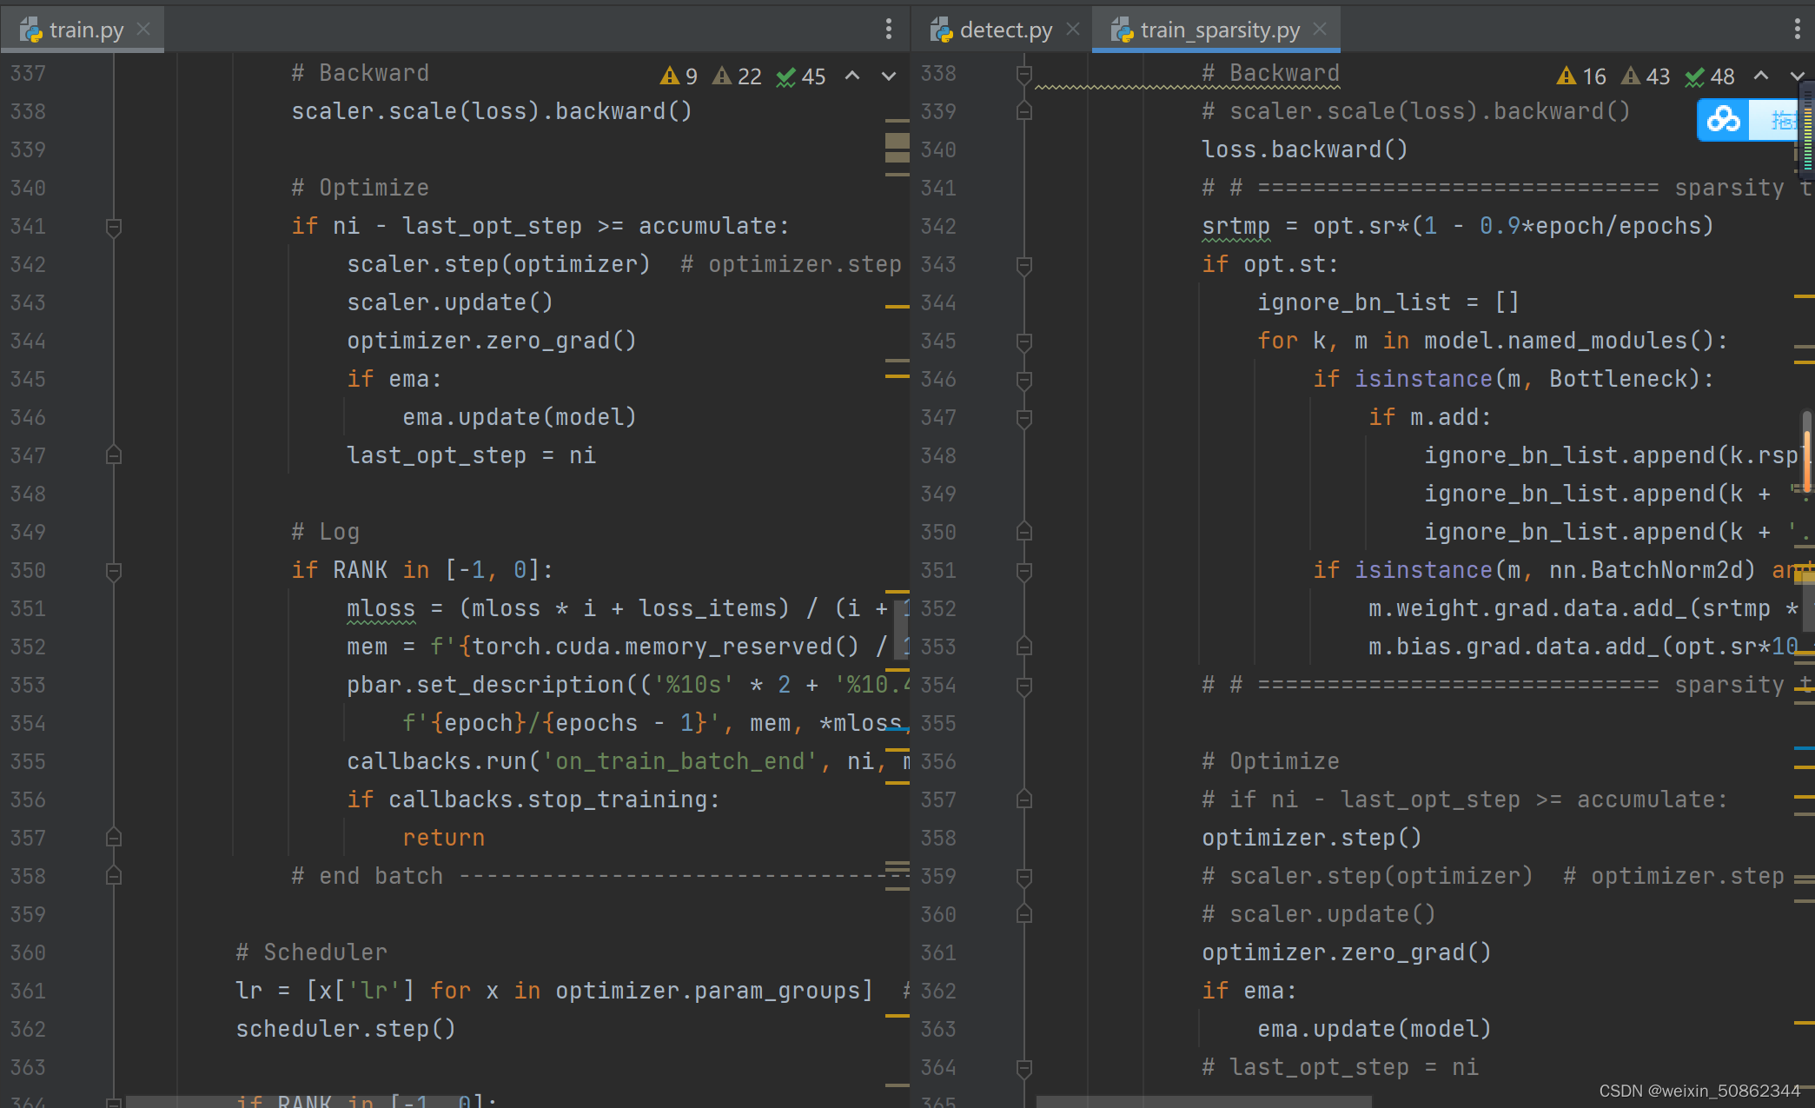Open left editor tab options menu

coord(888,30)
